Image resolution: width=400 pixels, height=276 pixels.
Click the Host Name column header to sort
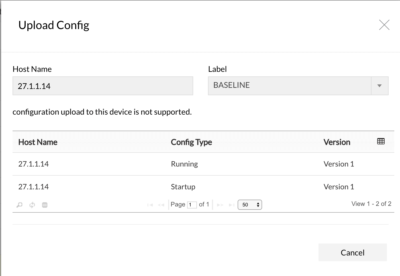38,142
